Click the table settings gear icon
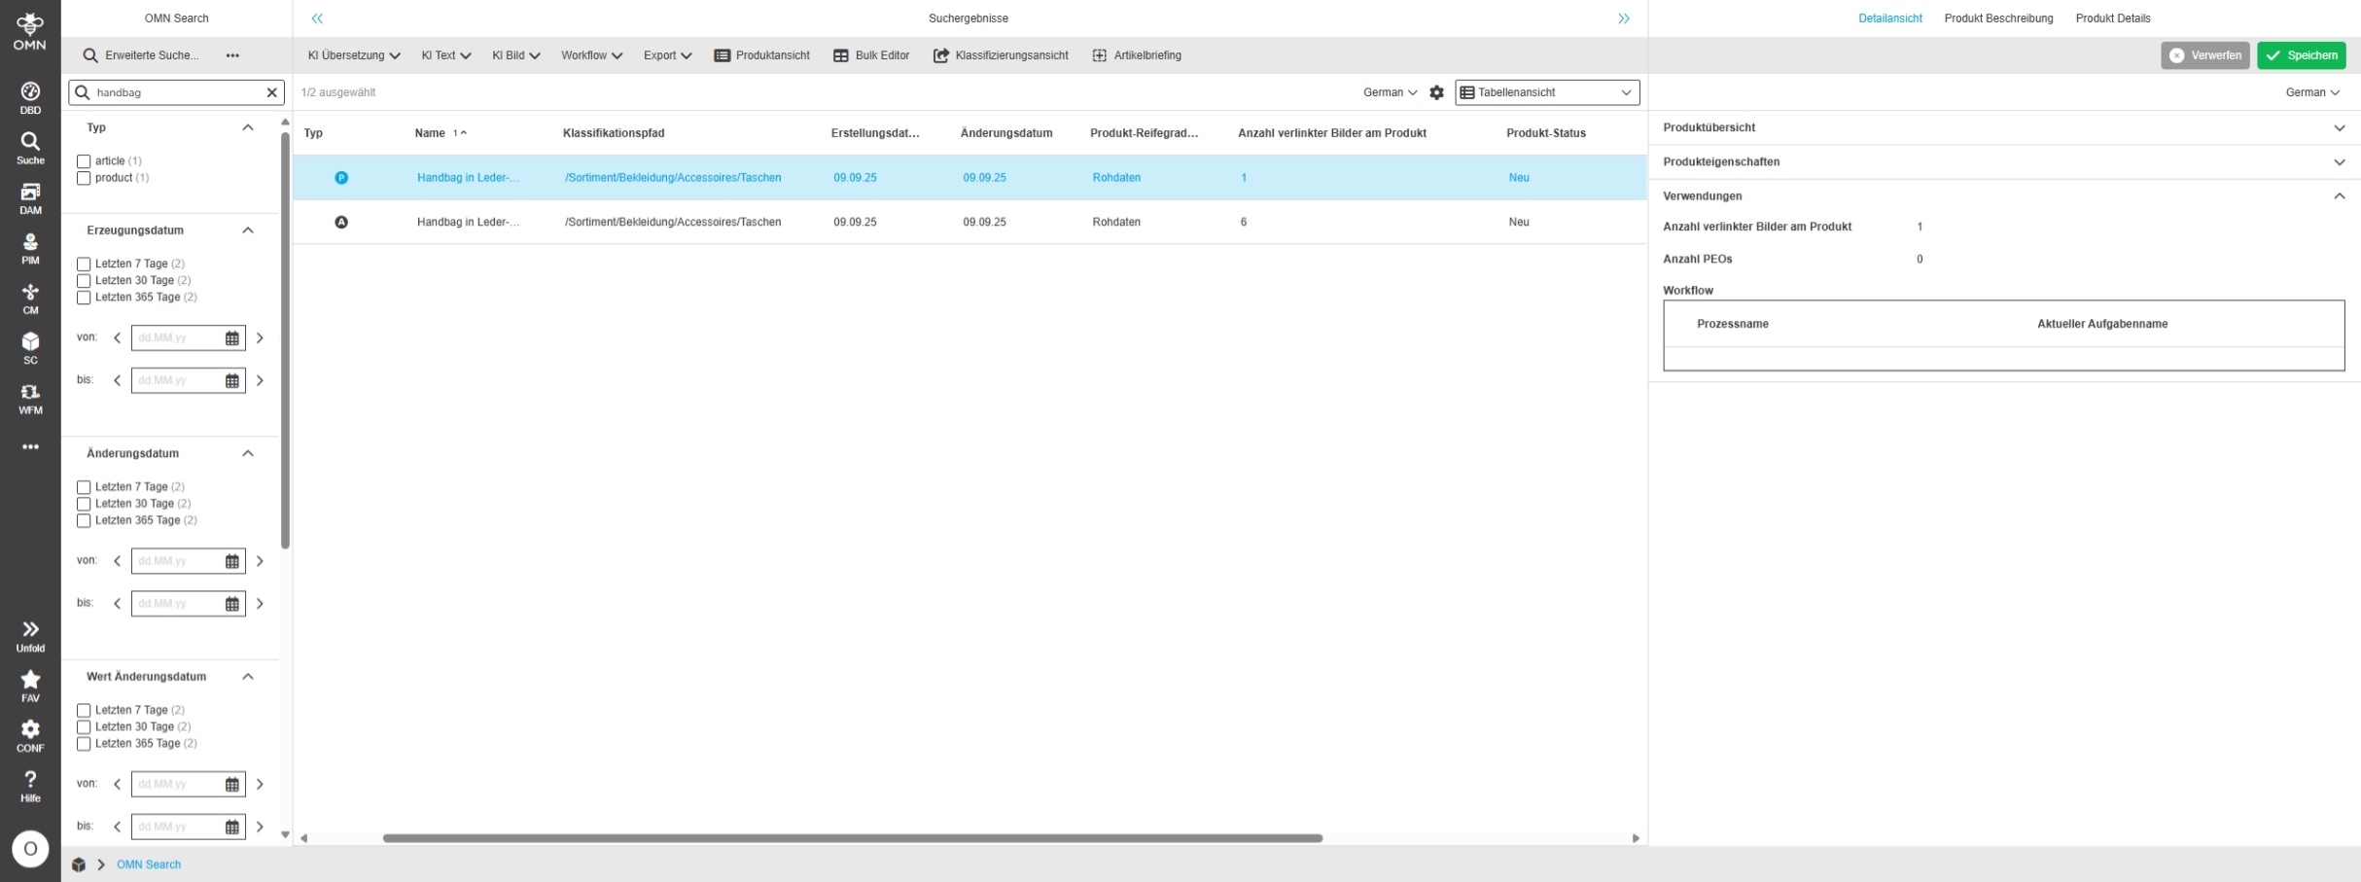2361x882 pixels. point(1436,92)
